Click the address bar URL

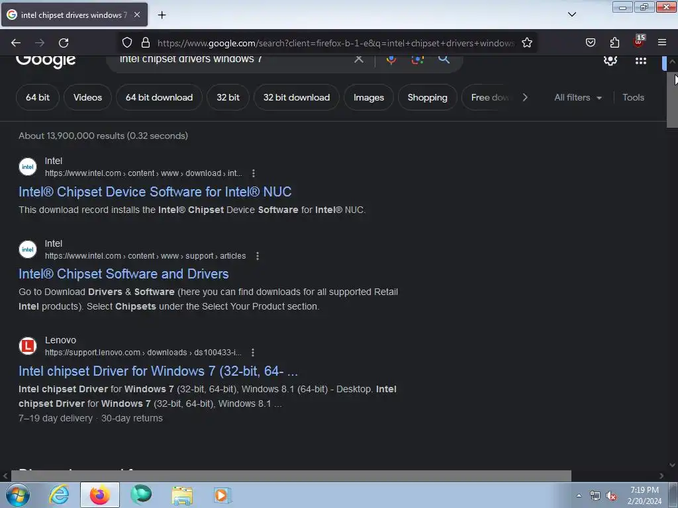[x=336, y=43]
